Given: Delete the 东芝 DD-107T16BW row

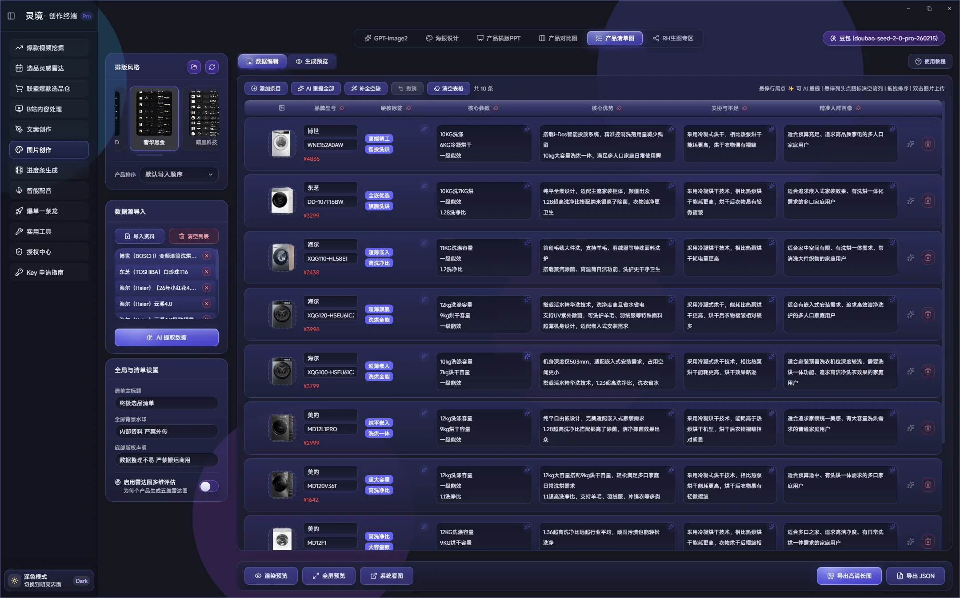Looking at the screenshot, I should [928, 201].
